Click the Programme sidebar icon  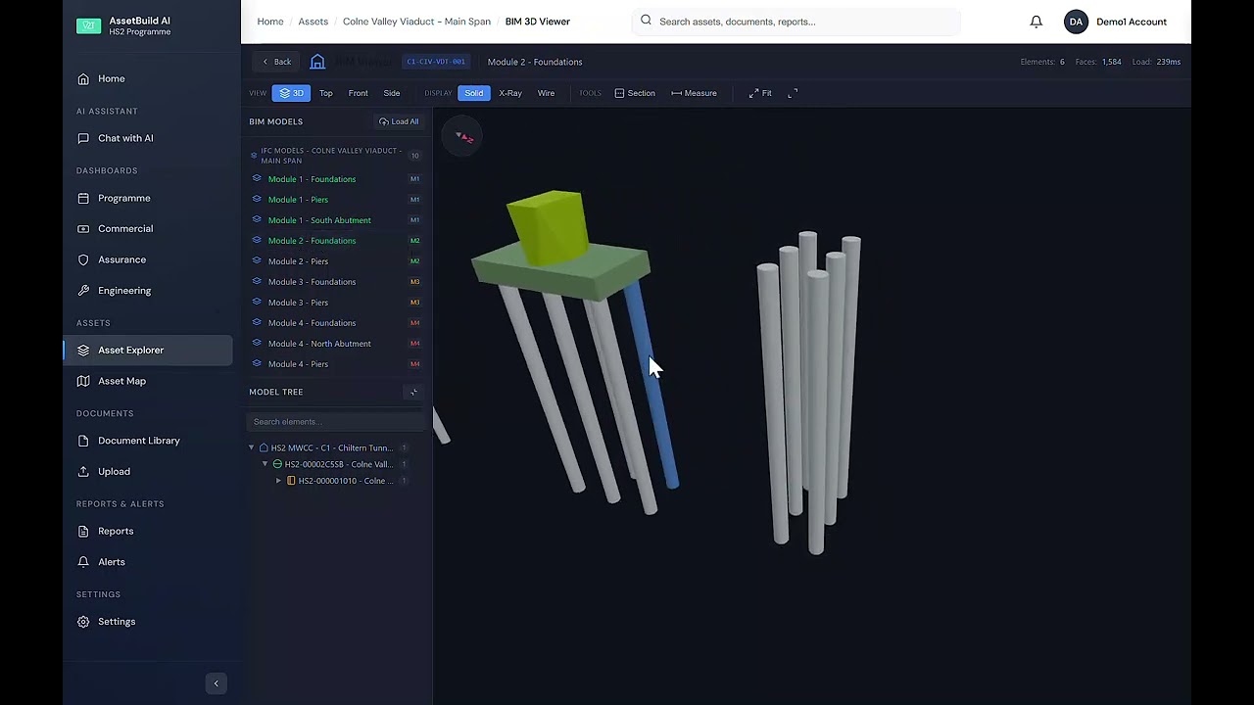coord(83,198)
